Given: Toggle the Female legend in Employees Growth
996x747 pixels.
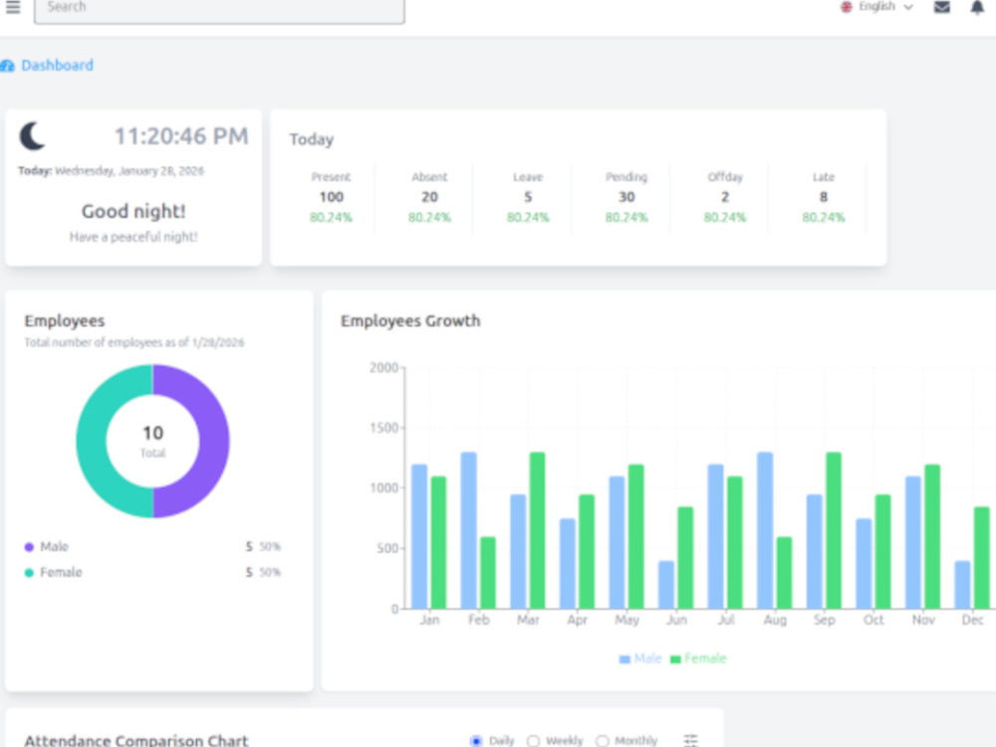Looking at the screenshot, I should tap(699, 658).
